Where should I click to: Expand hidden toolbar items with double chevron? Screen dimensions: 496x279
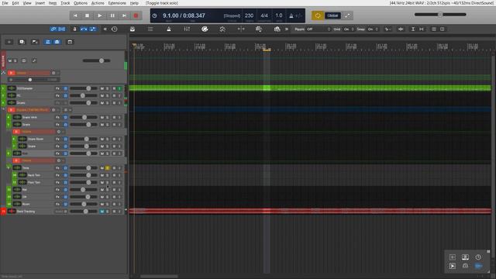click(x=287, y=29)
